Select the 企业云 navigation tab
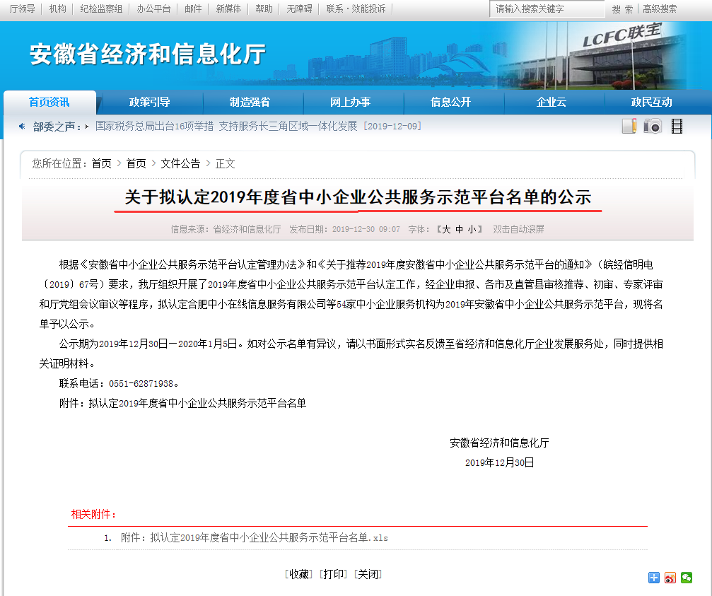This screenshot has width=712, height=596. point(551,103)
